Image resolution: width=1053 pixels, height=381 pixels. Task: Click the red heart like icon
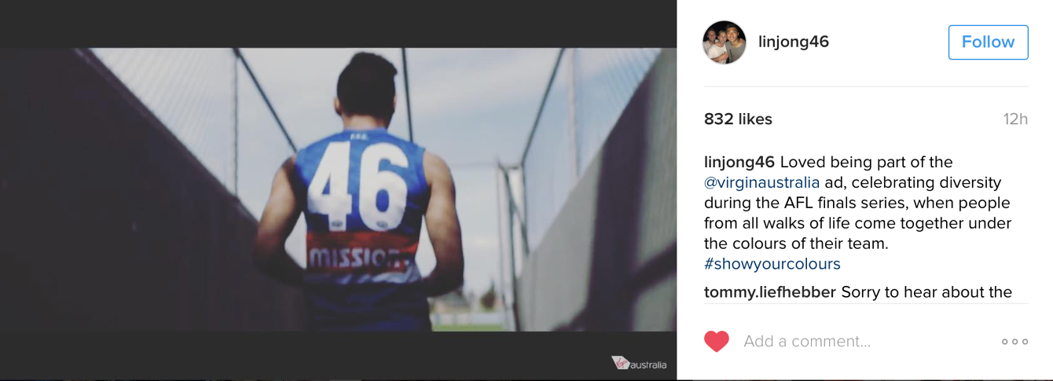coord(716,341)
